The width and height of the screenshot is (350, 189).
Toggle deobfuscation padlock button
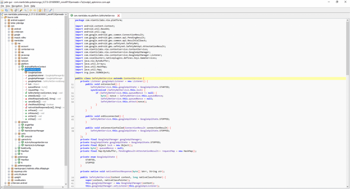click(x=40, y=10)
